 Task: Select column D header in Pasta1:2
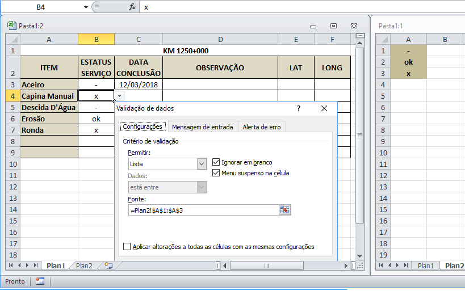220,39
